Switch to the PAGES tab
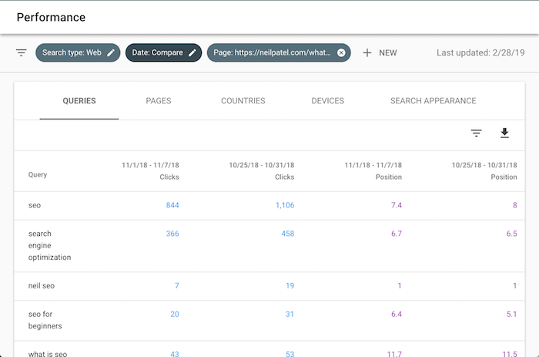 click(x=159, y=101)
